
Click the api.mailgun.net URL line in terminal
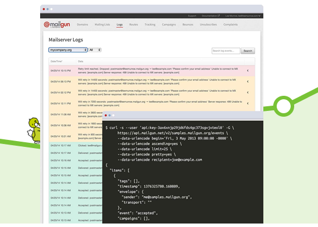click(173, 133)
